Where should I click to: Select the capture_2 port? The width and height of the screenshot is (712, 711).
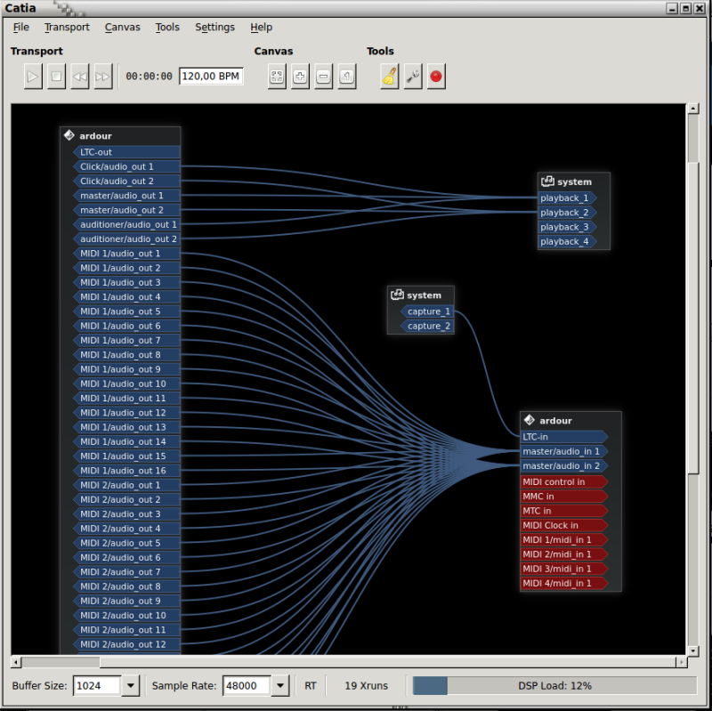point(427,326)
